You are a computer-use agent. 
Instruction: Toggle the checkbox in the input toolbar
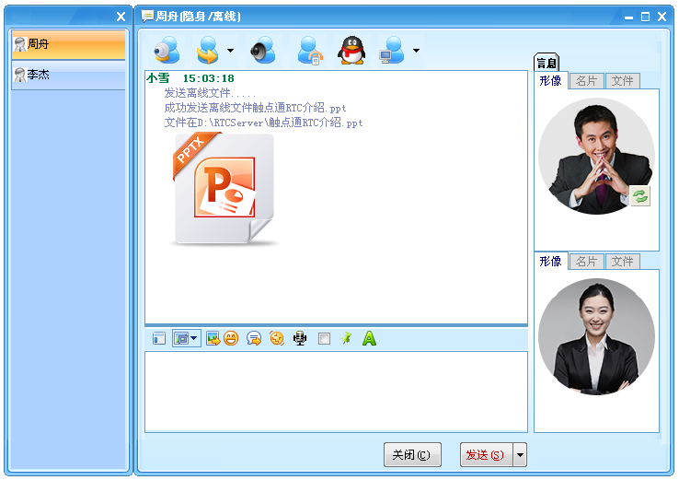323,339
